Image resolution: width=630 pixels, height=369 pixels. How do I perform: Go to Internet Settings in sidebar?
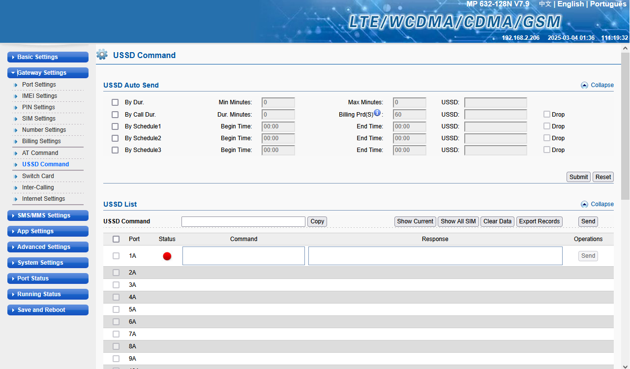point(43,199)
